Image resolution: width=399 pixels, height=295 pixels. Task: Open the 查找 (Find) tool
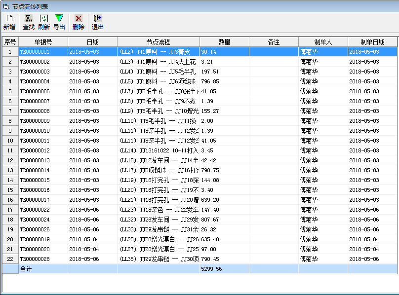[x=29, y=22]
